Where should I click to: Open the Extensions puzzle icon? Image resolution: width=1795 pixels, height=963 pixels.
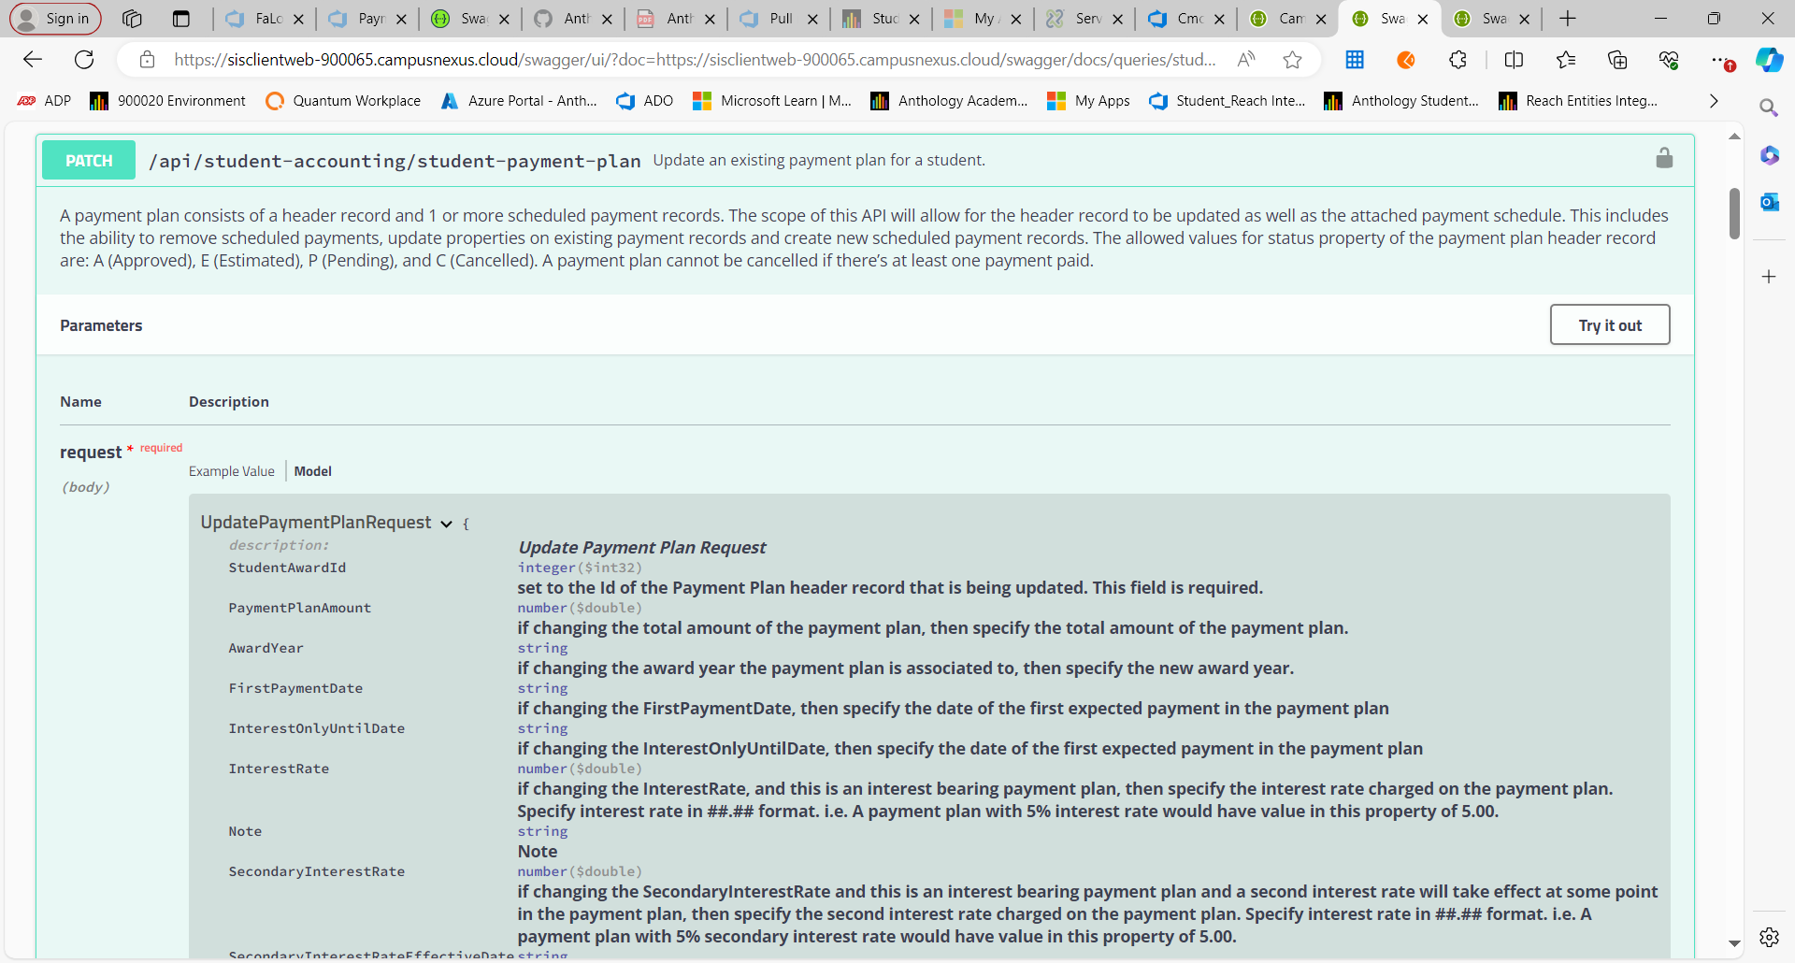[x=1458, y=60]
